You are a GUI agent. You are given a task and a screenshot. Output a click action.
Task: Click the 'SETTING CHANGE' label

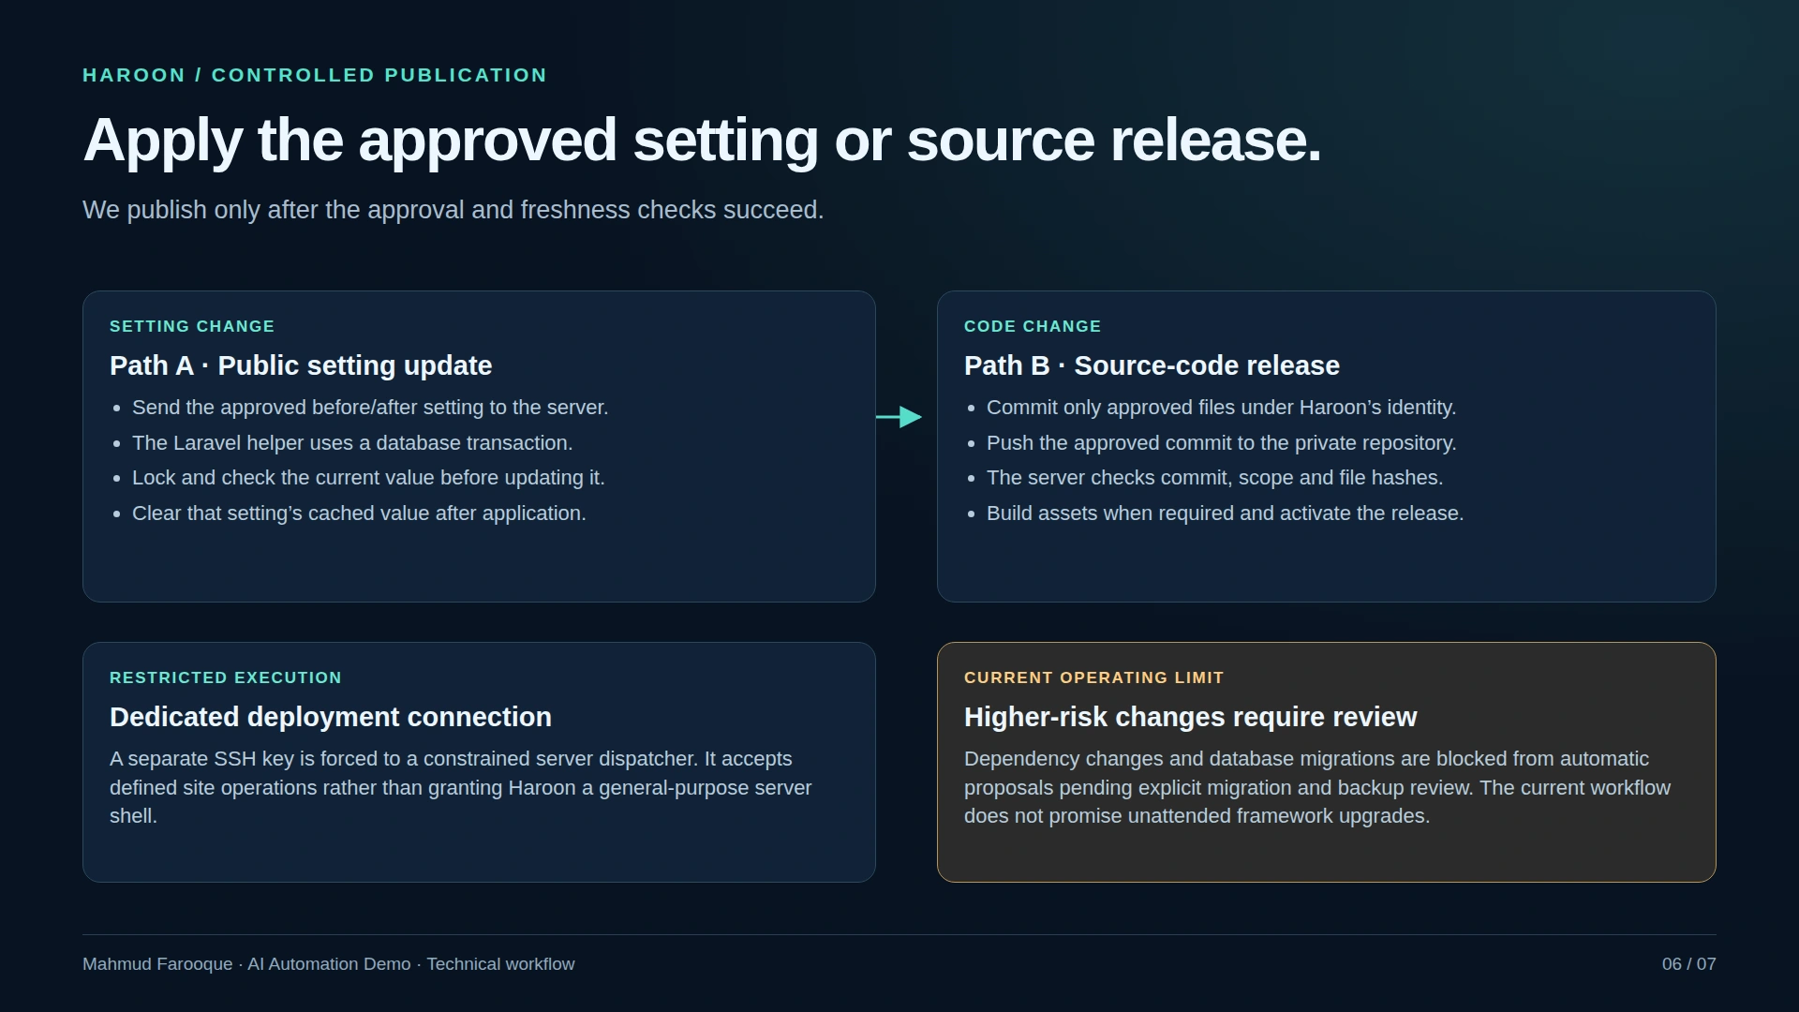(192, 326)
